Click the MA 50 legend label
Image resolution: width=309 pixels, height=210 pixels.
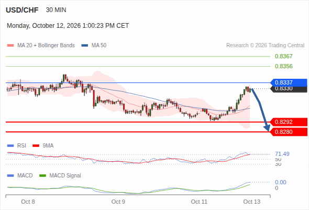(x=99, y=46)
